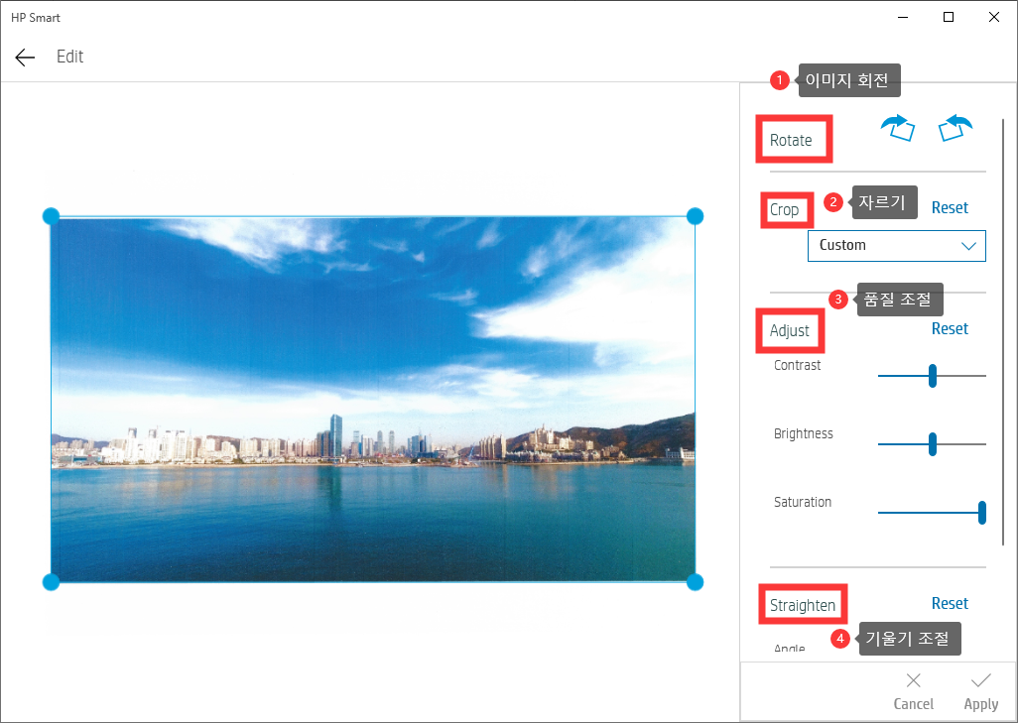This screenshot has height=723, width=1018.
Task: Select the bottom-right crop handle
Action: pyautogui.click(x=695, y=582)
